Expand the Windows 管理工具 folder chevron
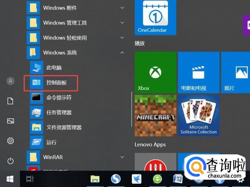This screenshot has height=187, width=250. (122, 23)
